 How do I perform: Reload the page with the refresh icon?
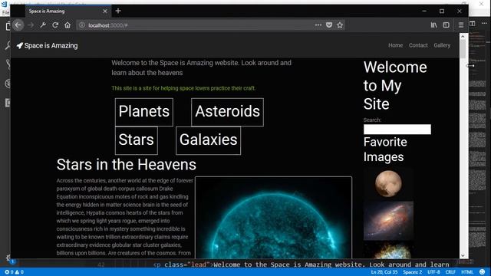pyautogui.click(x=55, y=25)
